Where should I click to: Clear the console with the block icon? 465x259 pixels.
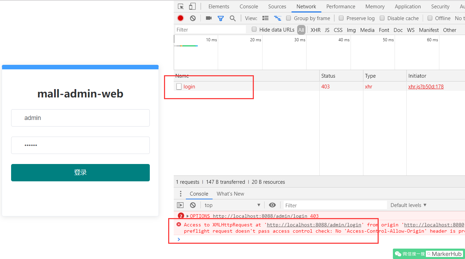tap(192, 205)
